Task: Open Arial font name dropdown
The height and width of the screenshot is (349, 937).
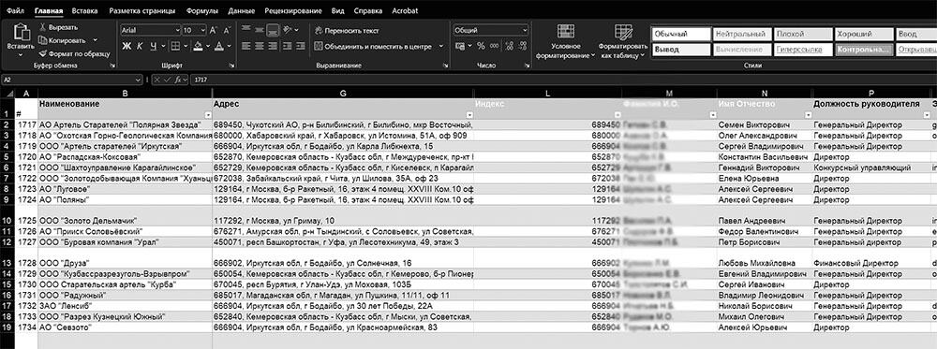Action: (177, 30)
